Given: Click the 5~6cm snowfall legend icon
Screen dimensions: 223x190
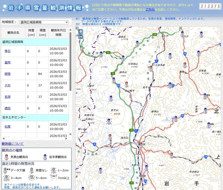Looking at the screenshot, I should 32,178.
